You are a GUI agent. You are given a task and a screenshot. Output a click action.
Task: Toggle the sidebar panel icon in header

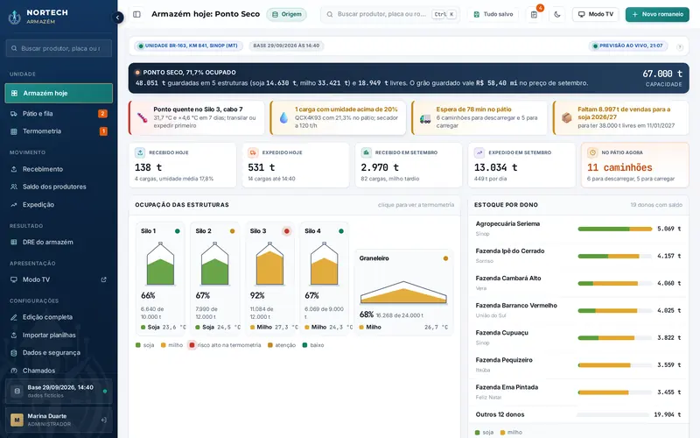(137, 14)
